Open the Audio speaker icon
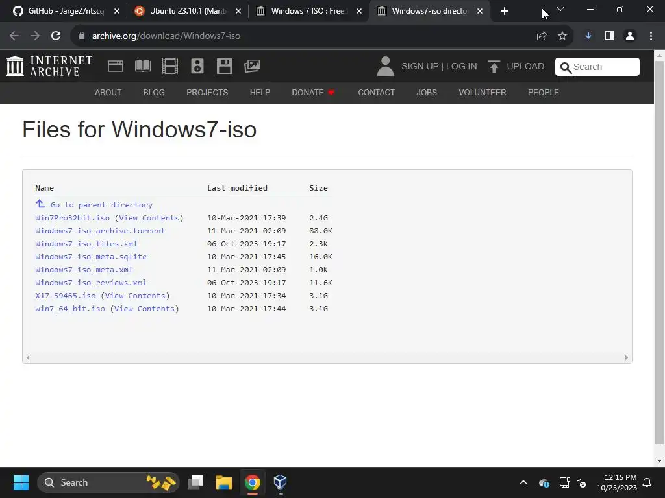 tap(197, 66)
